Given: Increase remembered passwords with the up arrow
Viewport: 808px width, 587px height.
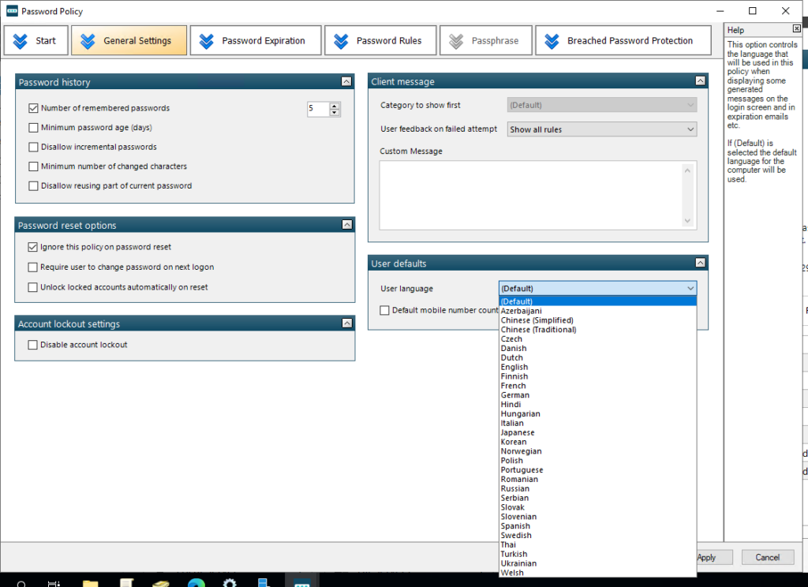Looking at the screenshot, I should click(335, 106).
